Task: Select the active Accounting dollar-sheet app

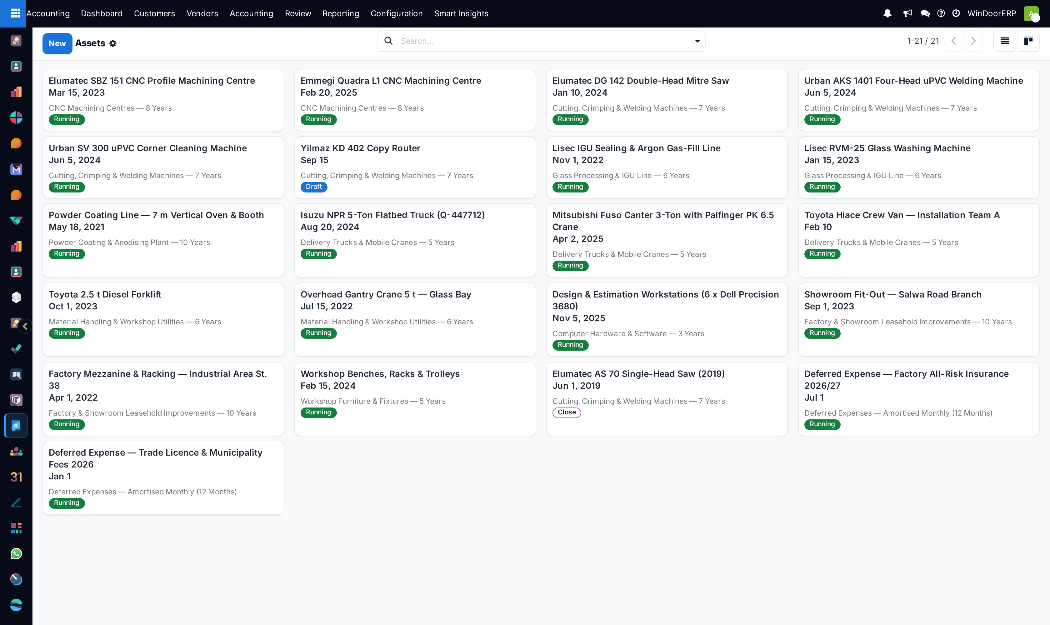Action: 16,426
